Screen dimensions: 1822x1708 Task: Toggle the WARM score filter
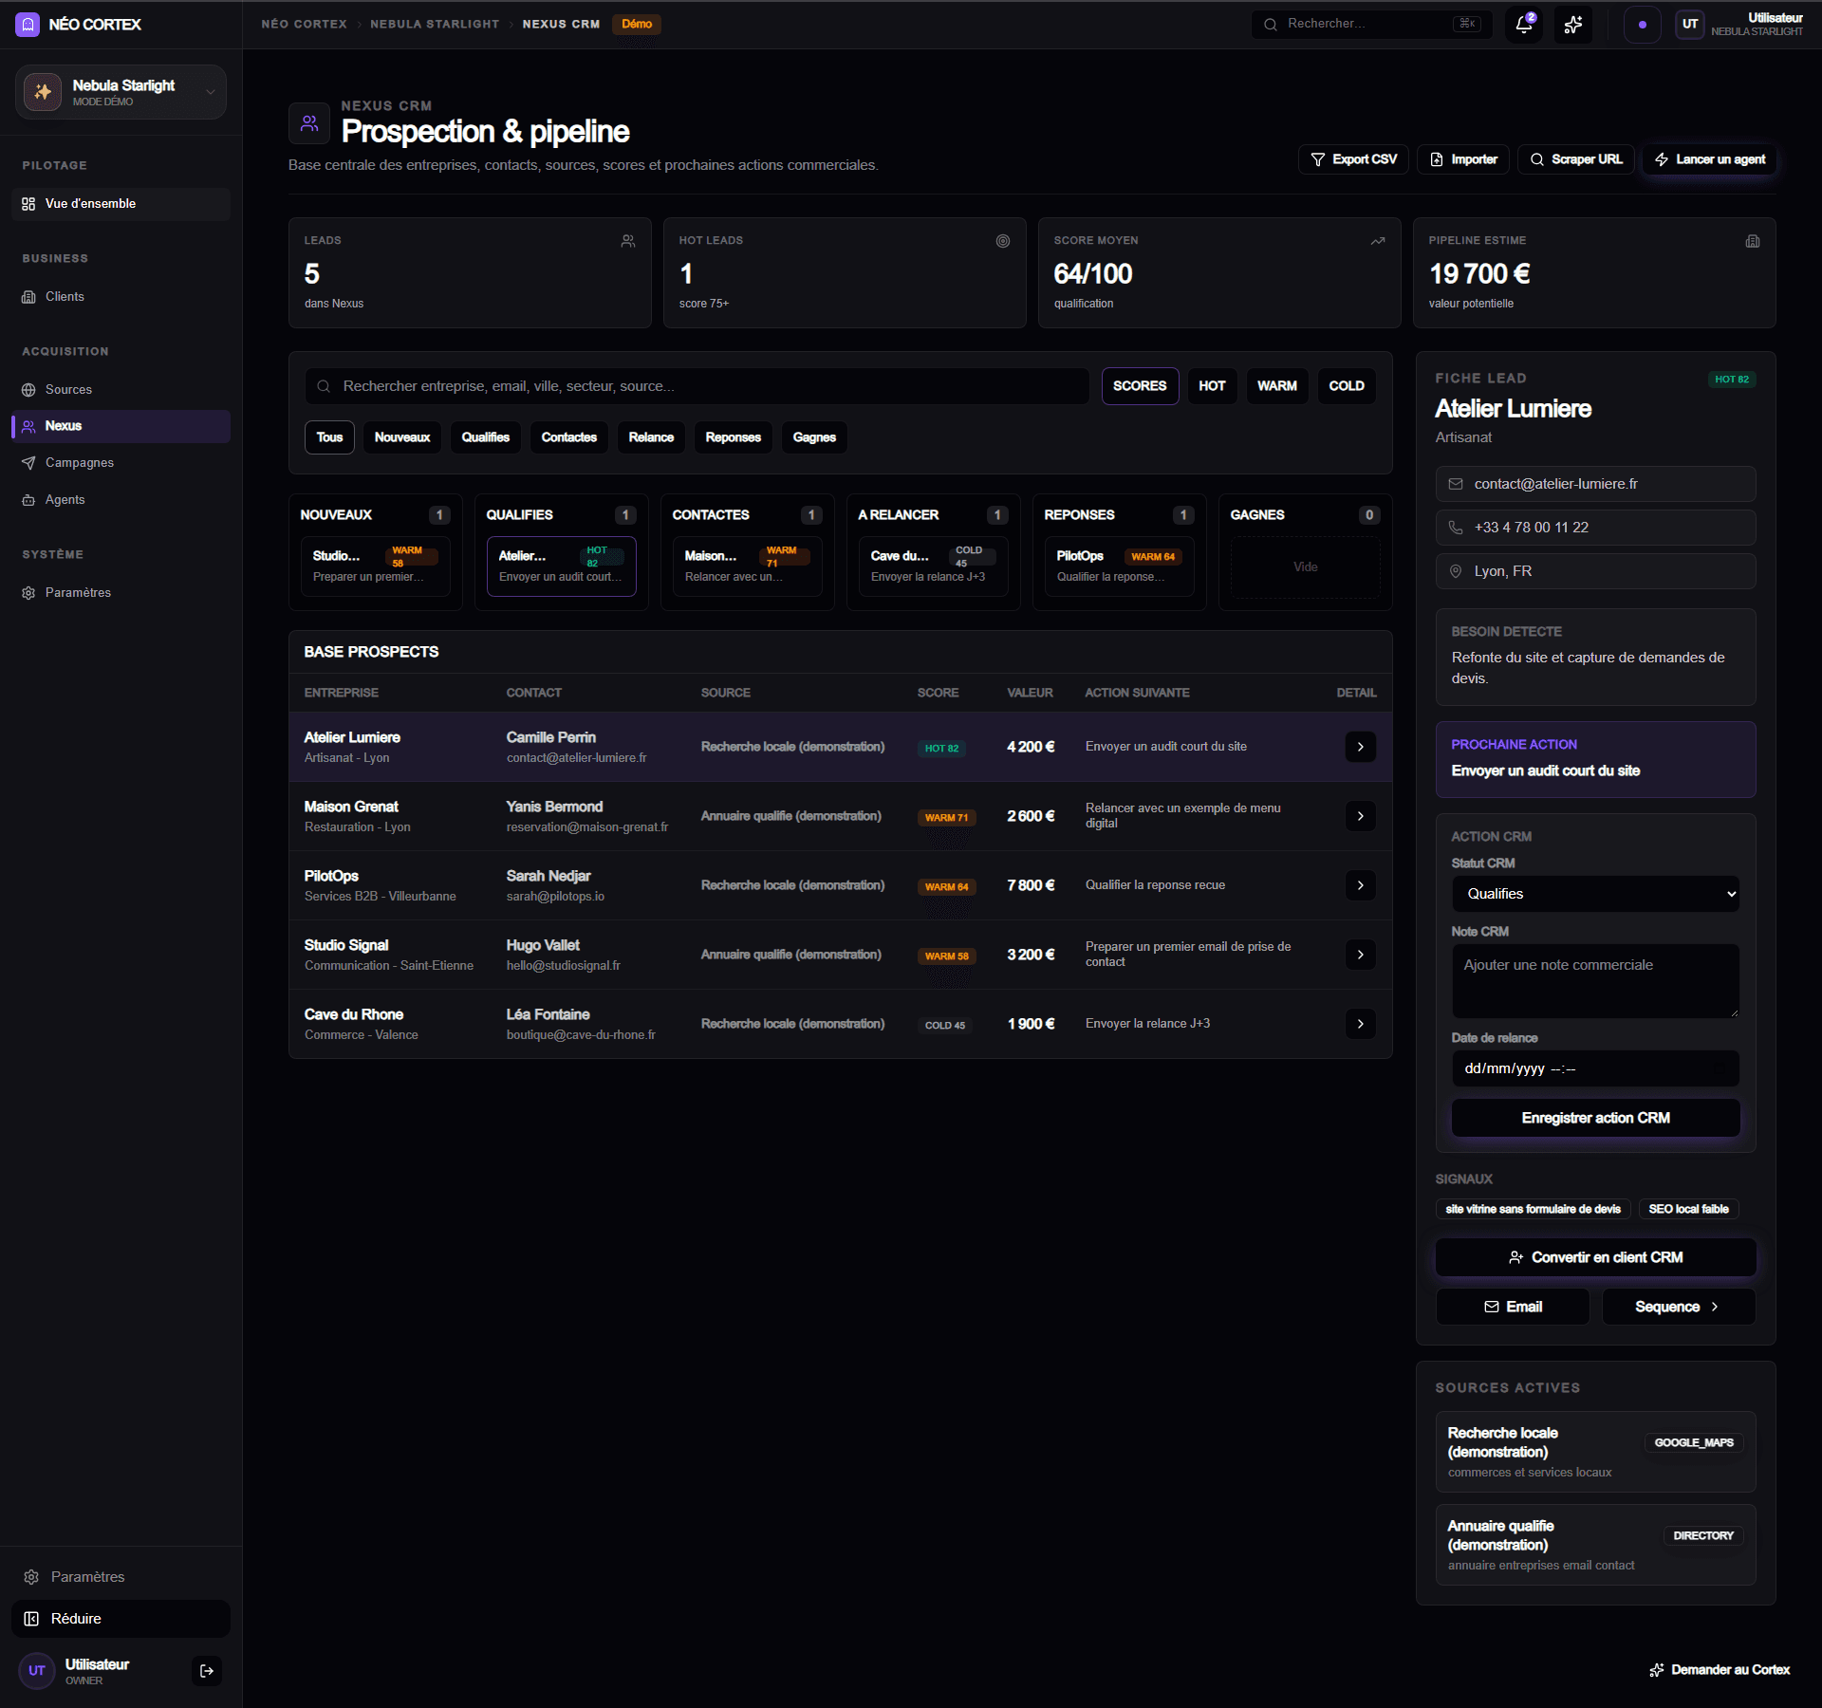tap(1277, 386)
